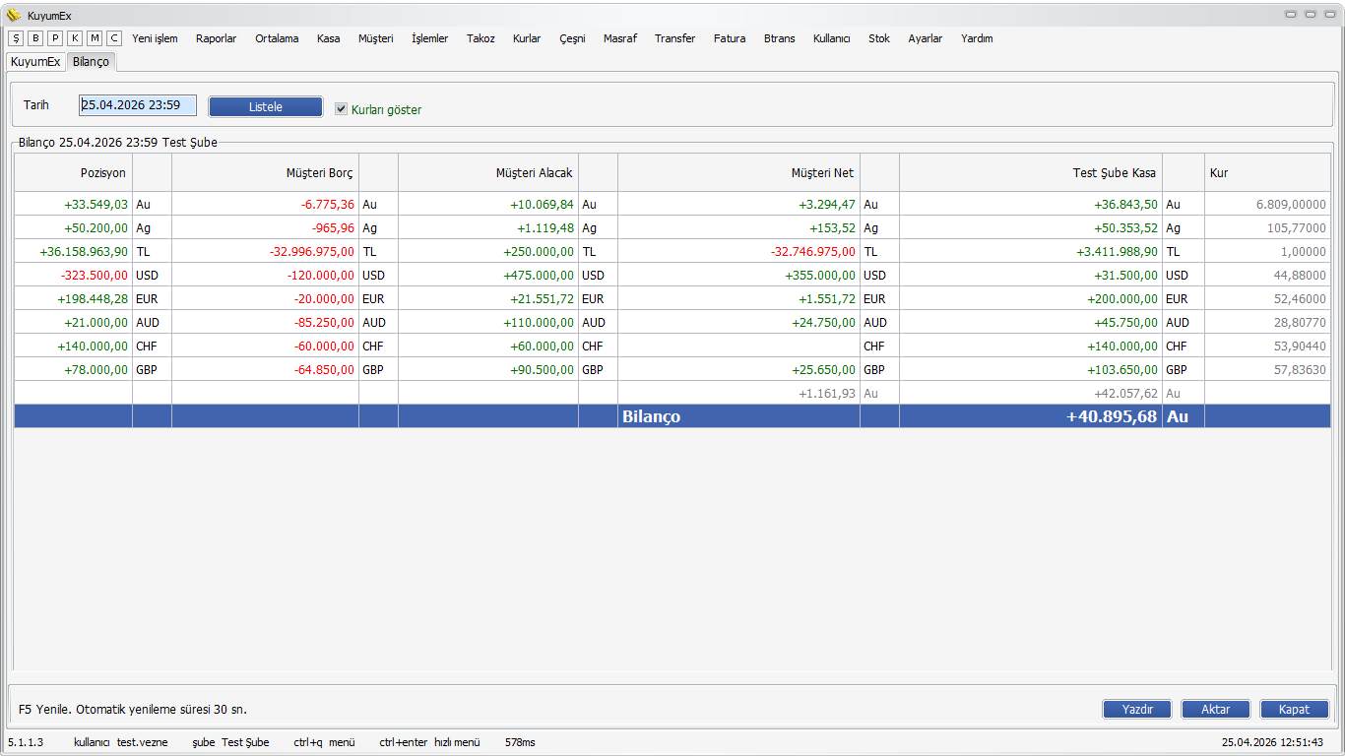Uncheck the Kurları göster checkbox
This screenshot has height=756, width=1345.
tap(342, 109)
